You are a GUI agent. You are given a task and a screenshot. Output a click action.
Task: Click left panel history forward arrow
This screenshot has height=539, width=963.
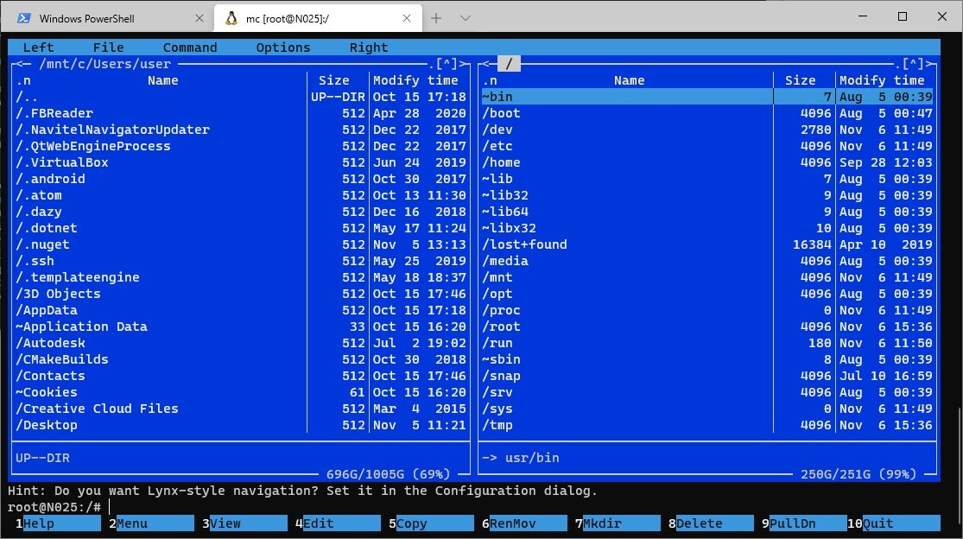click(x=463, y=64)
